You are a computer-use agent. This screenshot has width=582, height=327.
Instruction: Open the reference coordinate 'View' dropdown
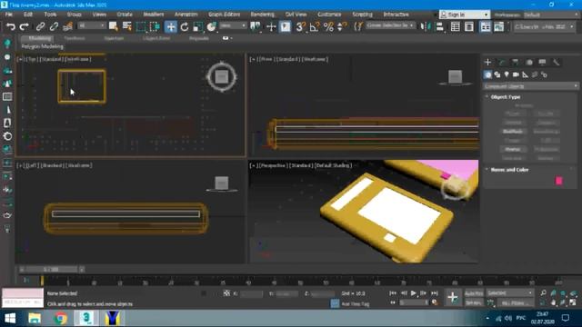(x=233, y=25)
